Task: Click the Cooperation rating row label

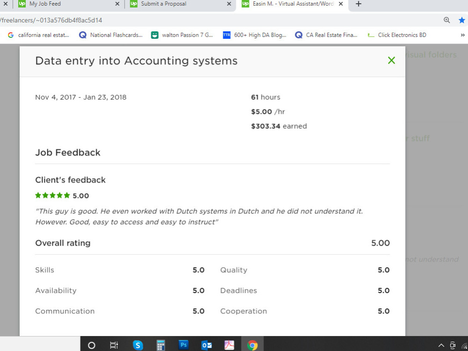Action: click(x=243, y=311)
